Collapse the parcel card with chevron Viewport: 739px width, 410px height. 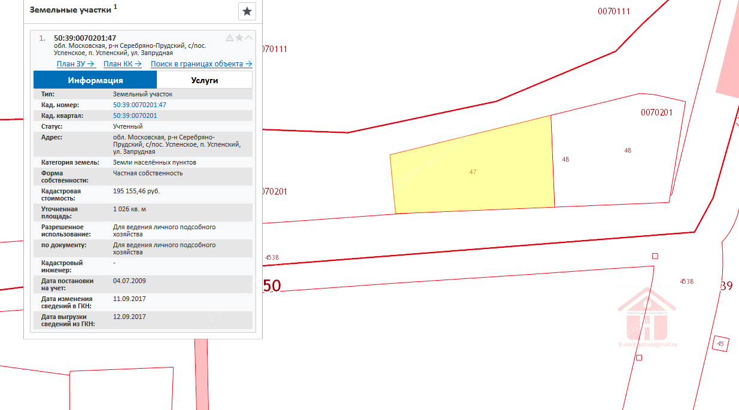[249, 38]
